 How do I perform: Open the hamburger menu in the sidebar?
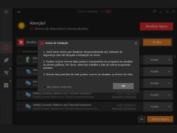6,12
